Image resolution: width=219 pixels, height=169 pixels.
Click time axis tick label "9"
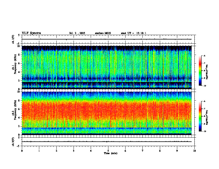[177, 151]
